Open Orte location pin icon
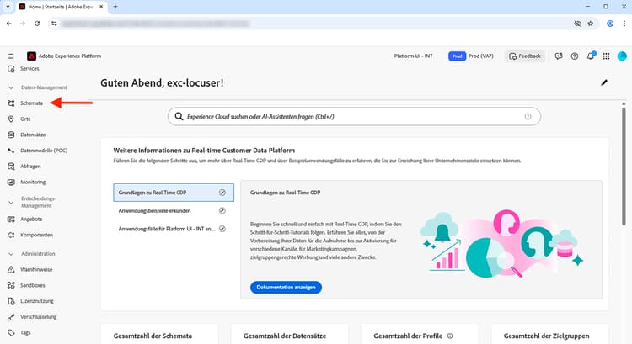 11,119
